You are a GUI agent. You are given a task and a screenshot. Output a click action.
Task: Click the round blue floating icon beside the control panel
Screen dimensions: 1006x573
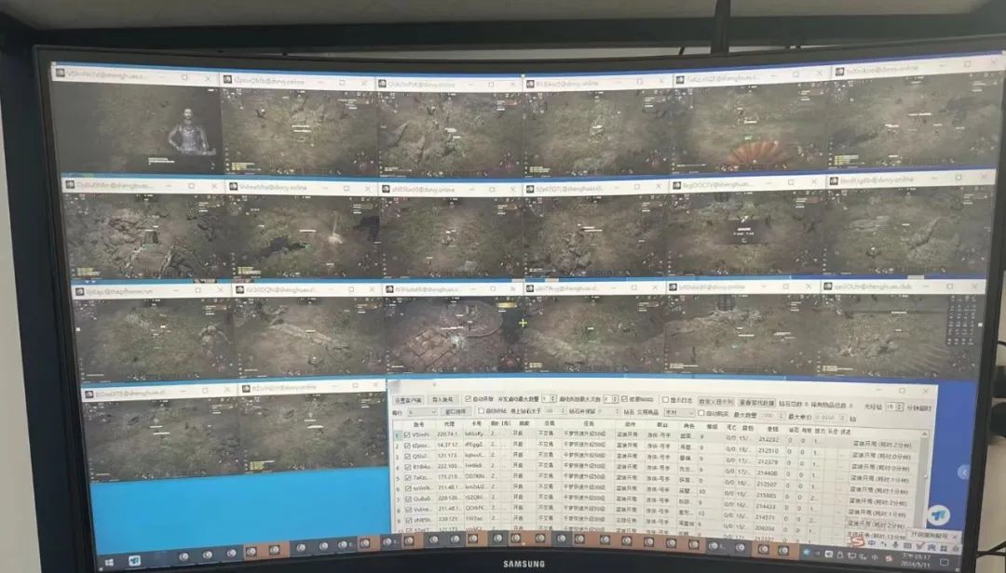[x=939, y=514]
